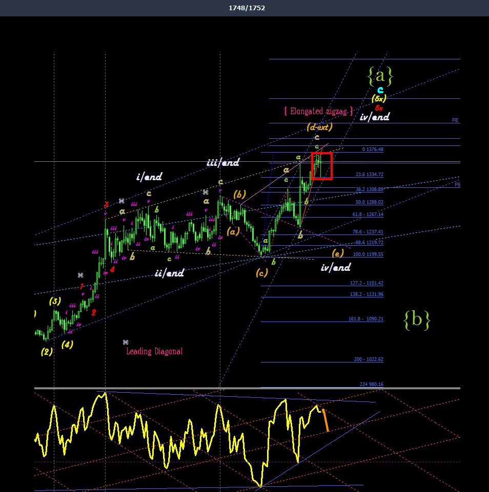The height and width of the screenshot is (492, 489).
Task: Select the ii/end wave label
Action: [169, 273]
